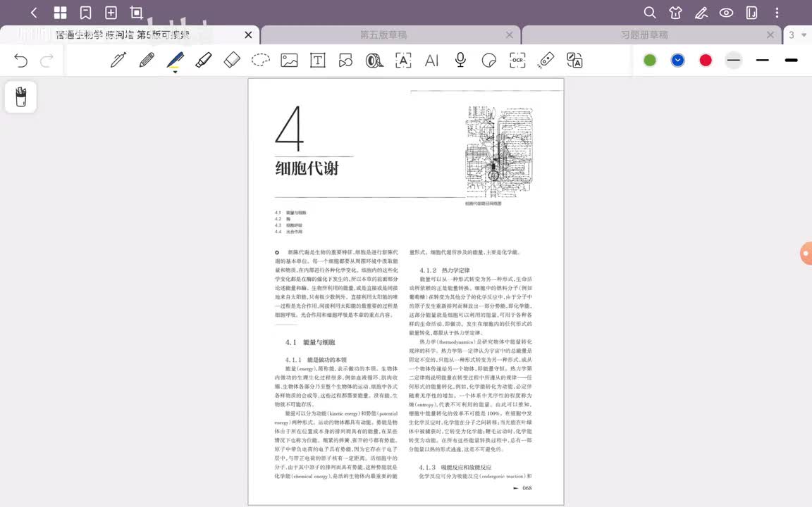The height and width of the screenshot is (507, 812).
Task: Click the large chapter number 4
Action: coord(289,128)
